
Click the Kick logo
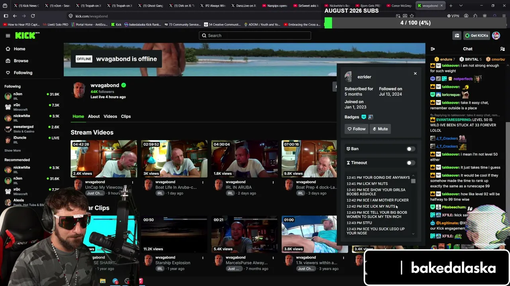coord(27,35)
